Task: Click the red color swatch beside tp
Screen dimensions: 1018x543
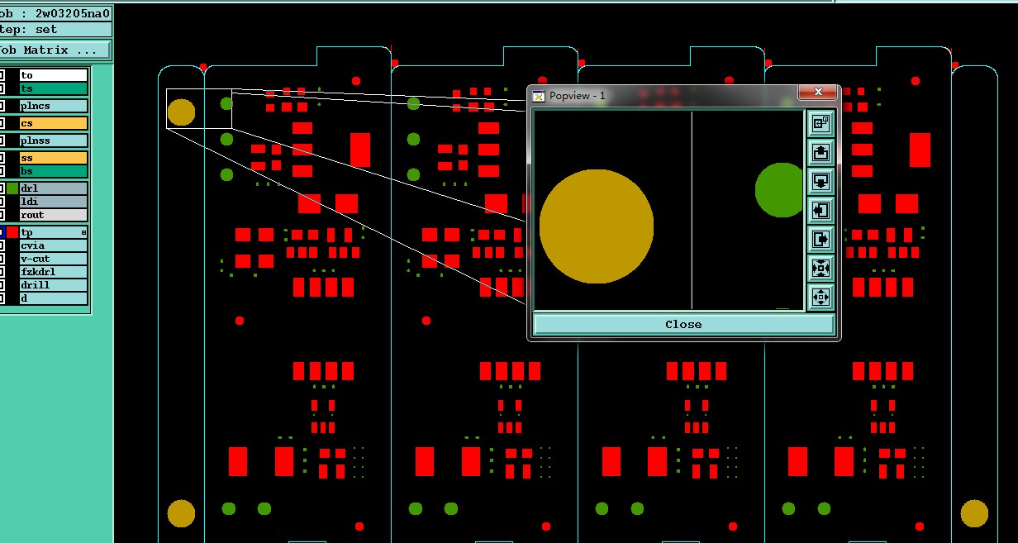Action: (x=12, y=232)
